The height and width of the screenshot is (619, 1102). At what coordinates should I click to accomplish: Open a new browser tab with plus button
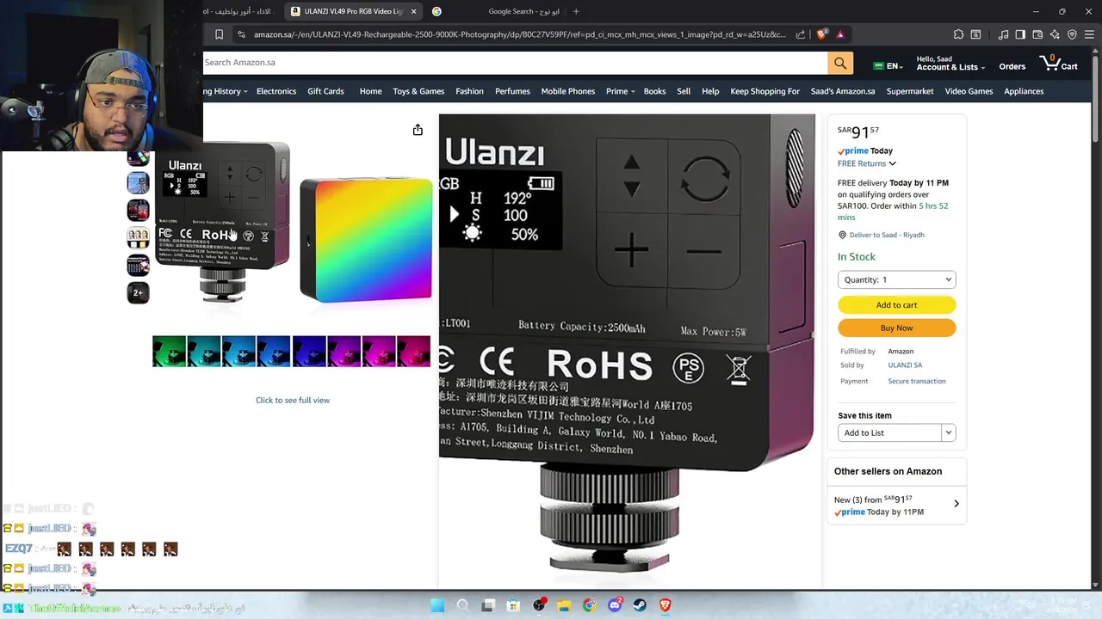pyautogui.click(x=576, y=11)
